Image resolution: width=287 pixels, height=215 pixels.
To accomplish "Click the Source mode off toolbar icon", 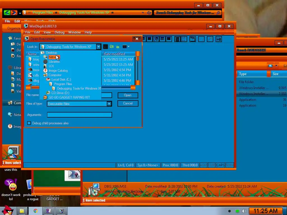I will pos(184,39).
